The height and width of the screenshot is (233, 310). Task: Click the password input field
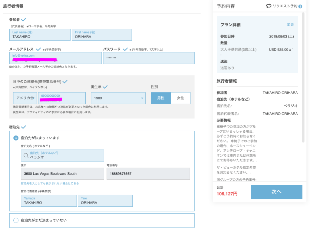point(149,58)
